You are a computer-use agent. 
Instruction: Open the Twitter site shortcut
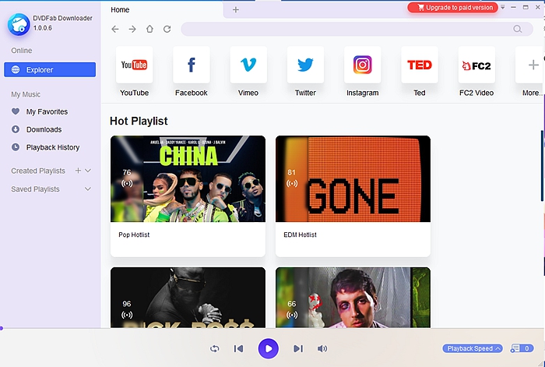pos(305,65)
